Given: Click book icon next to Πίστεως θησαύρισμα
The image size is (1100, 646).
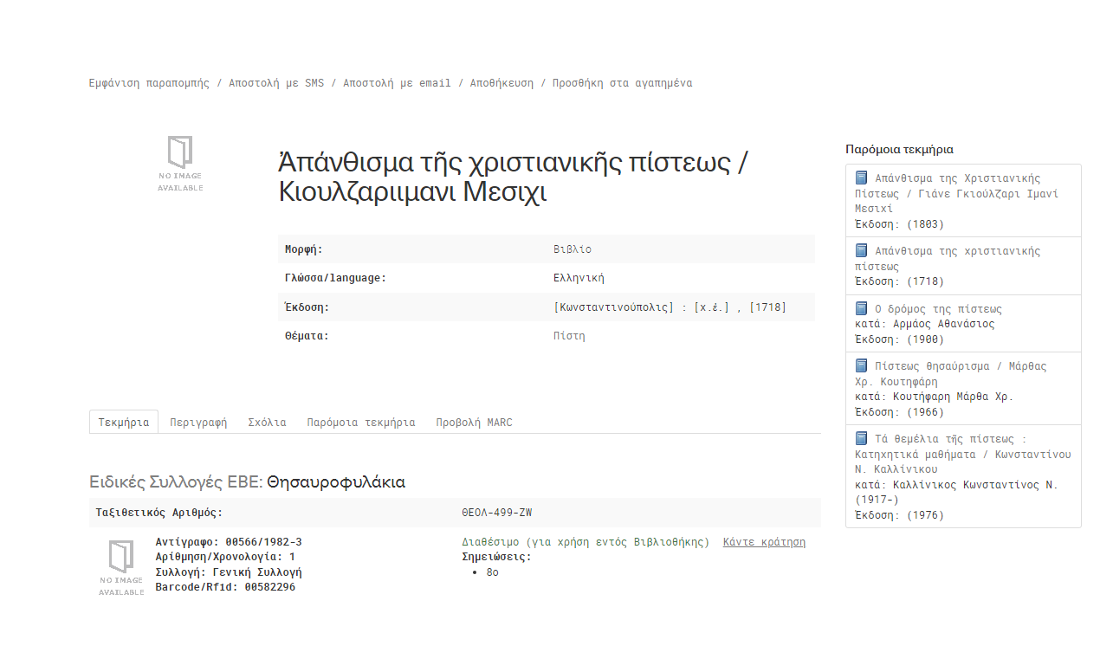Looking at the screenshot, I should (861, 366).
